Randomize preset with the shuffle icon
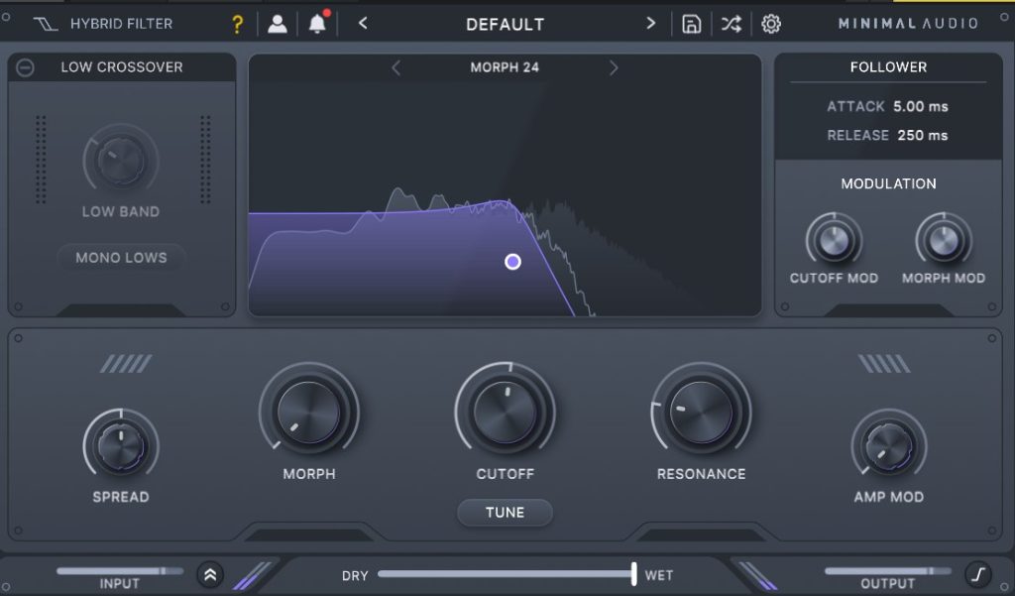This screenshot has height=596, width=1015. [731, 24]
